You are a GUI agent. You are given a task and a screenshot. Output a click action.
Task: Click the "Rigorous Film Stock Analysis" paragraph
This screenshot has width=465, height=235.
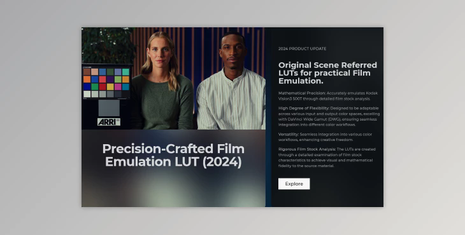pyautogui.click(x=327, y=158)
